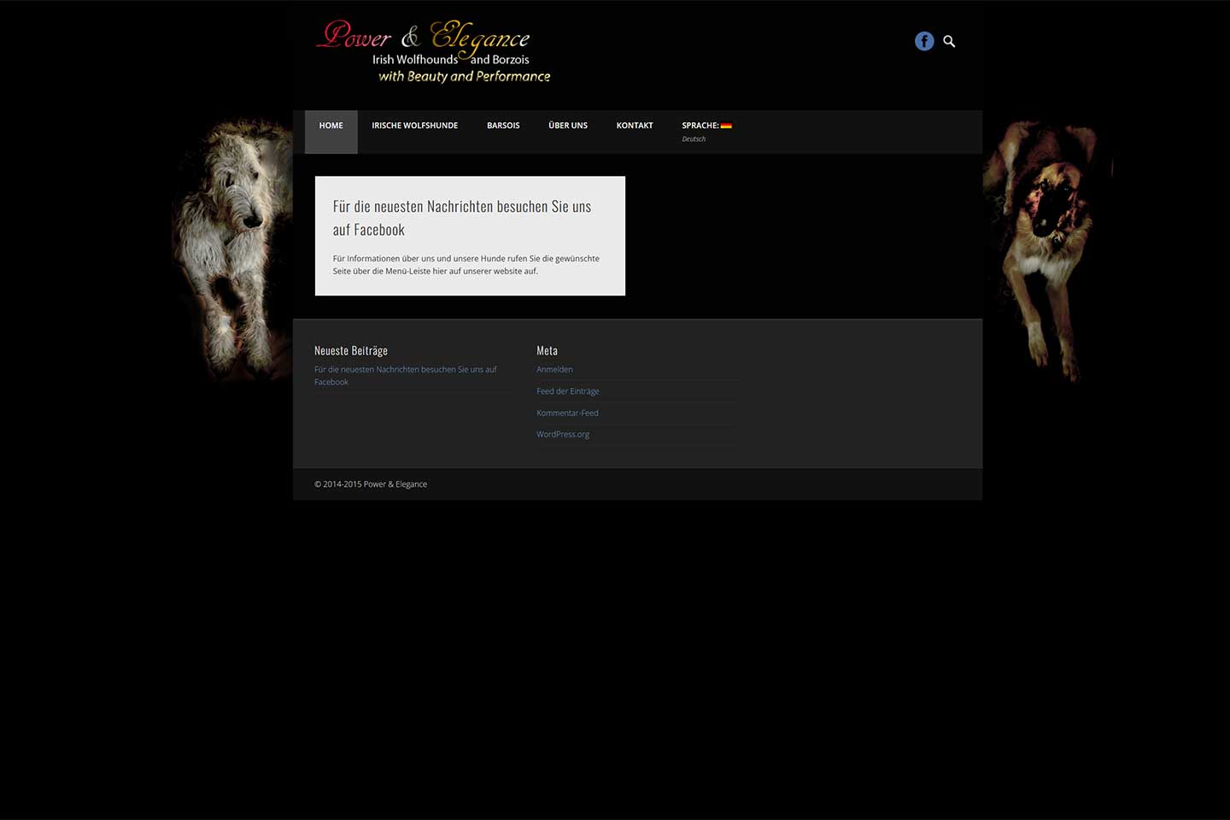Open the SPRACHE language menu
This screenshot has height=820, width=1230.
tap(700, 126)
